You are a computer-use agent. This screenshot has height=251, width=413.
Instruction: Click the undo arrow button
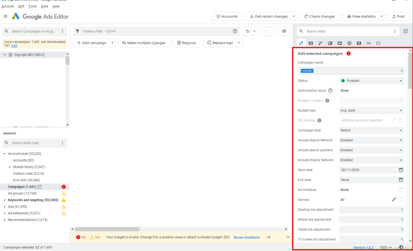point(247,31)
